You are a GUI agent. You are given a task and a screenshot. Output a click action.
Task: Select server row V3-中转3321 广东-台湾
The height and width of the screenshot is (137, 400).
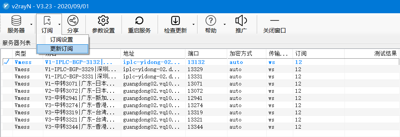201,119
